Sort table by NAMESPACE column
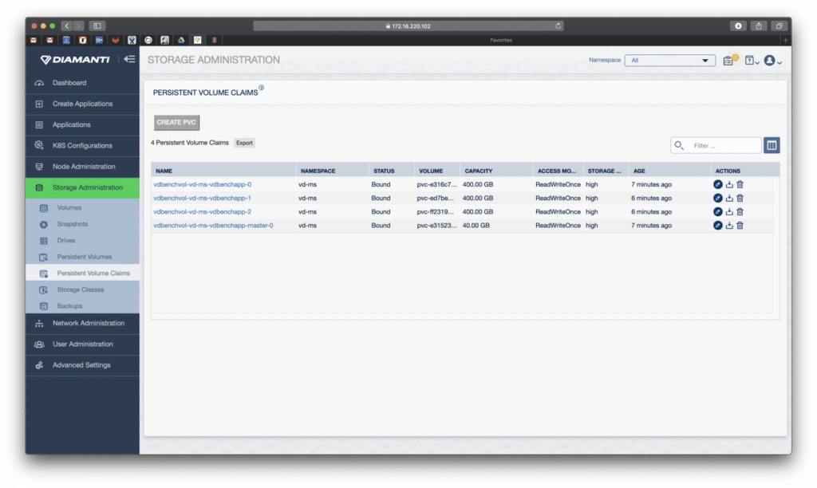The image size is (817, 488). point(318,171)
